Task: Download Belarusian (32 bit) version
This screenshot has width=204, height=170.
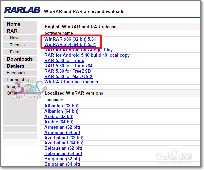Action: point(63,148)
